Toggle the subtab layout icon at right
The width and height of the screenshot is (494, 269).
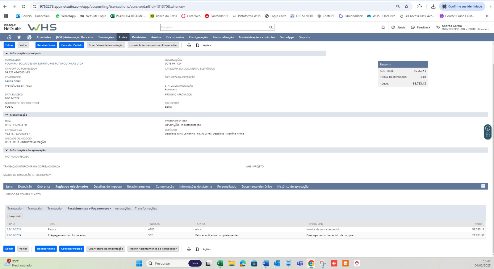483,186
